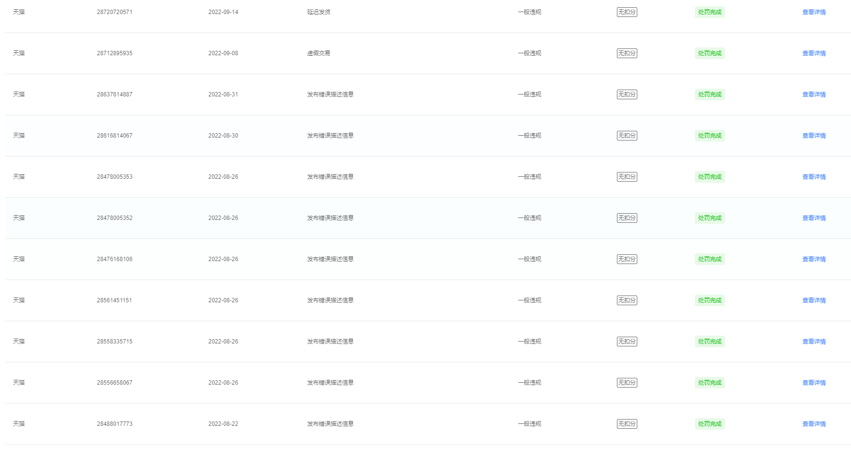Open 查看详情 for record 28712895935
851x452 pixels.
click(x=814, y=53)
